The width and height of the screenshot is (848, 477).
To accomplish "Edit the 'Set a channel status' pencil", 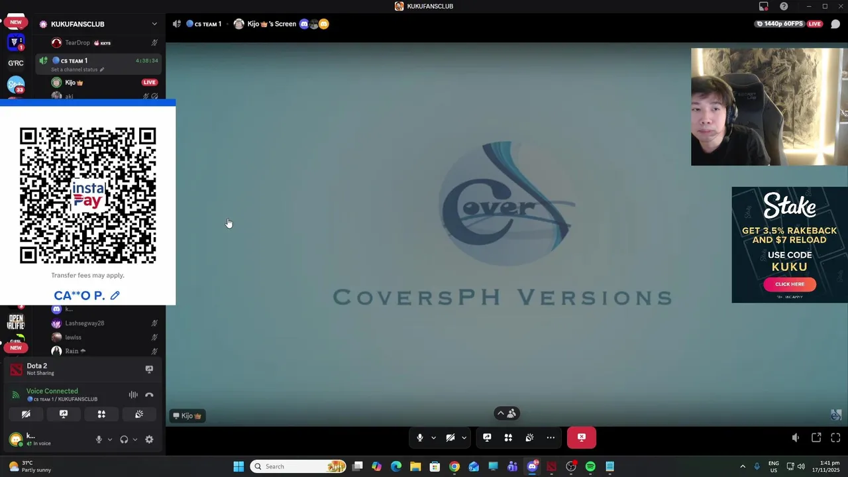I will click(x=101, y=70).
